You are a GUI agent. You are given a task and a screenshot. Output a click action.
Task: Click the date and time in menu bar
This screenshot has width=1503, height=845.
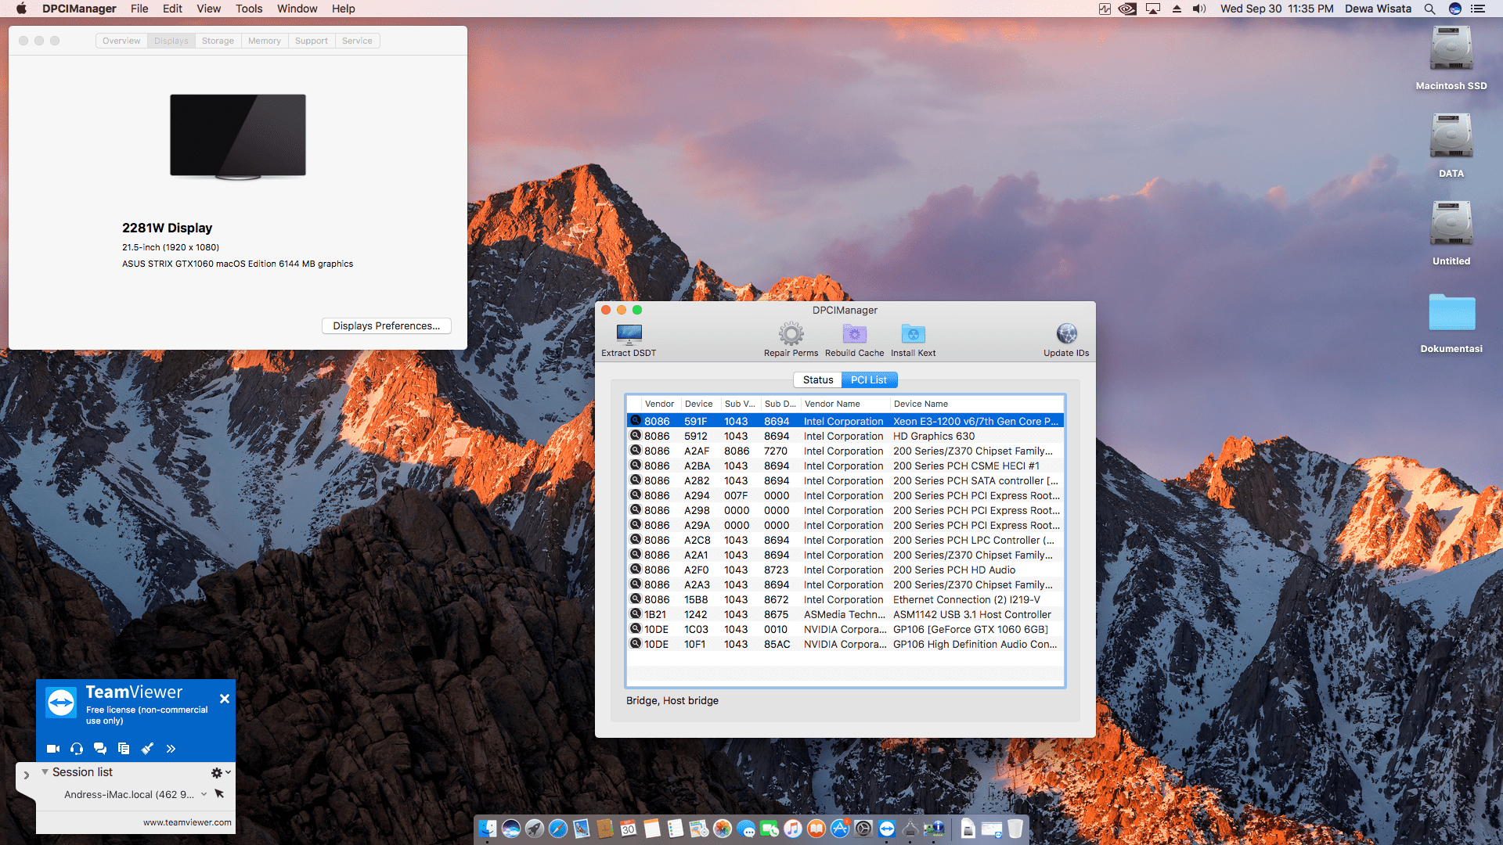point(1277,9)
